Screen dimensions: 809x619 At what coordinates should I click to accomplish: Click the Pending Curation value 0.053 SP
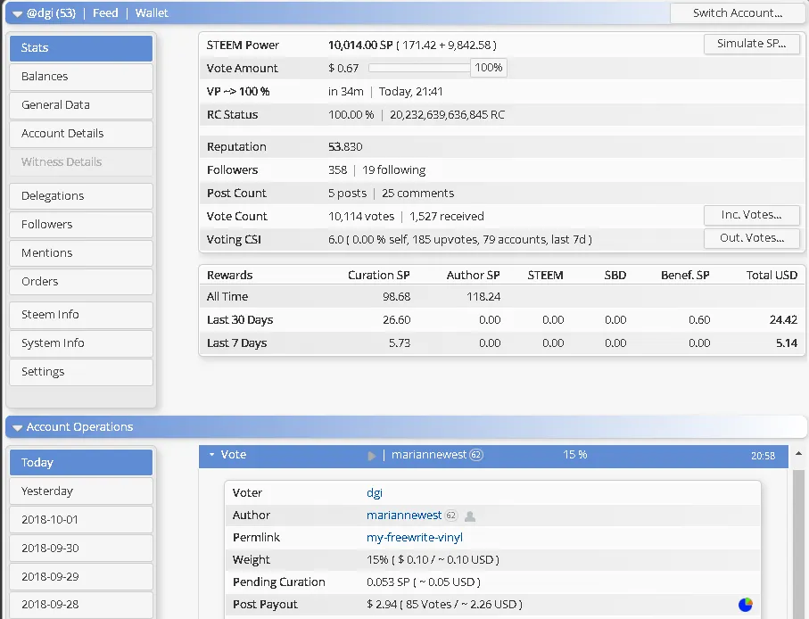(x=387, y=582)
